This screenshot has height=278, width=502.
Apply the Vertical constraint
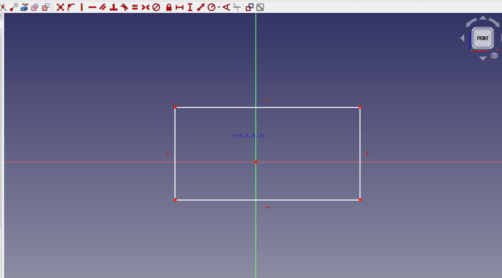point(81,7)
